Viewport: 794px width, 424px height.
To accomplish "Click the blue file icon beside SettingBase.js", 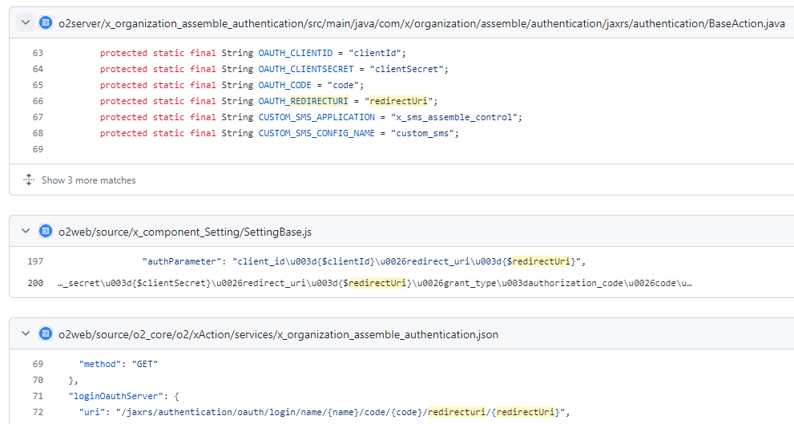I will 46,232.
